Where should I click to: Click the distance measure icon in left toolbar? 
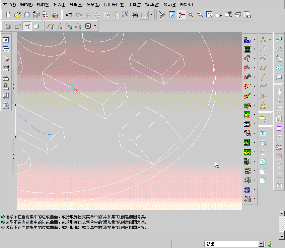[x=6, y=68]
